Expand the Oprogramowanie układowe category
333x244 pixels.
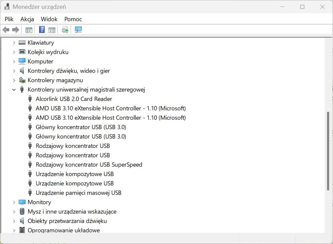pos(14,230)
